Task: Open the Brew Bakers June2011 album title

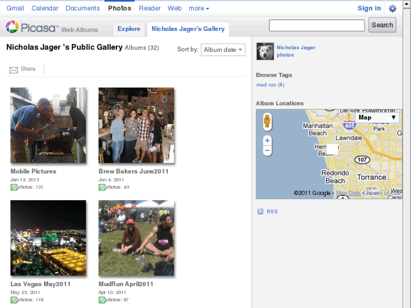Action: pos(133,171)
